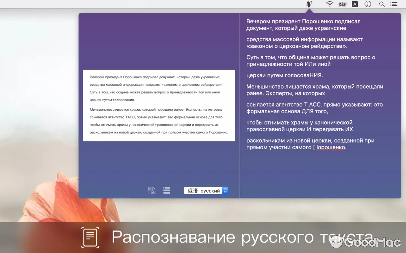The height and width of the screenshot is (253, 406).
Task: Toggle paragraph merge for the text output
Action: 167,190
